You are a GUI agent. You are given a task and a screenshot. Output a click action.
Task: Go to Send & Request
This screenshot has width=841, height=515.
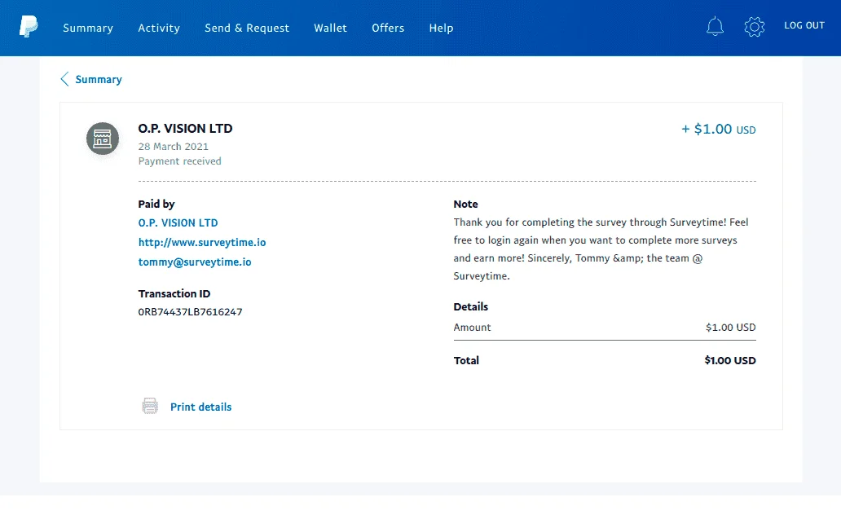(247, 28)
